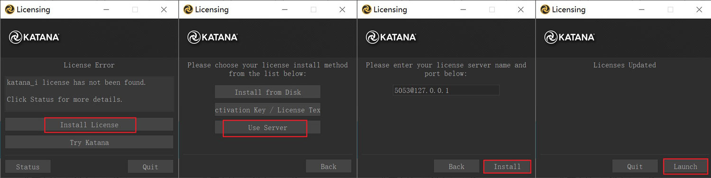
Task: Go Back from the install method list
Action: tap(328, 167)
